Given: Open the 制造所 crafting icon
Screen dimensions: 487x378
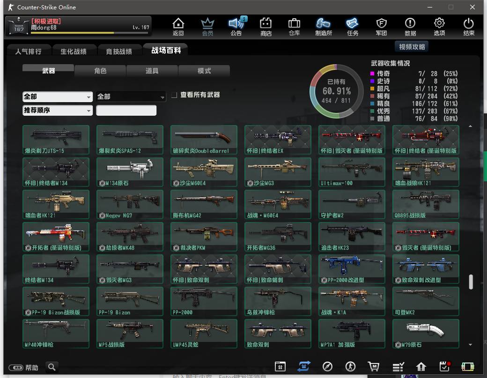Looking at the screenshot, I should pyautogui.click(x=323, y=27).
